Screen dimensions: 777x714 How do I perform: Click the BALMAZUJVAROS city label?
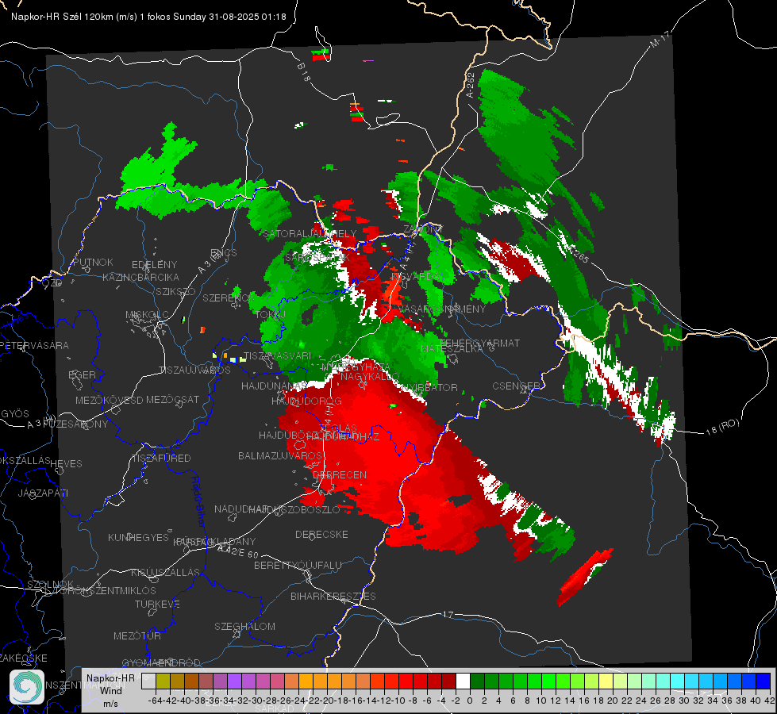point(280,455)
